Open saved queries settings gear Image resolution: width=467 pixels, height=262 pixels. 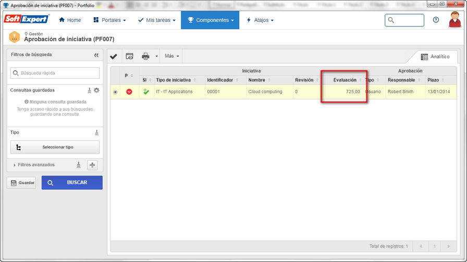(96, 90)
